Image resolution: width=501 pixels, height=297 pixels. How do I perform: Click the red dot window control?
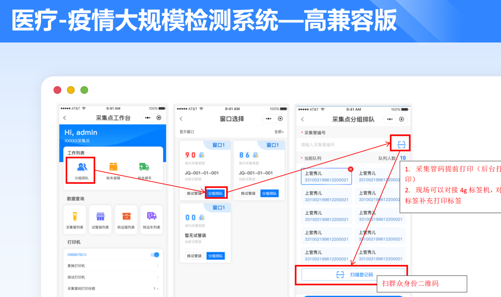[x=58, y=90]
